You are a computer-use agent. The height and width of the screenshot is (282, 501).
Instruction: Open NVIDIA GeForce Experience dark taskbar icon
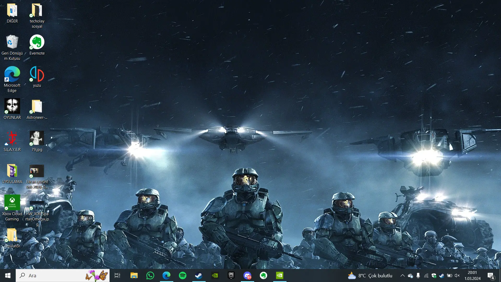click(x=215, y=275)
